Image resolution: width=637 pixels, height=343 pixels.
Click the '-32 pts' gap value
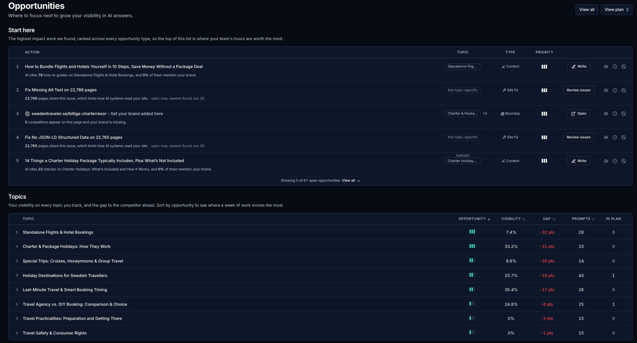(547, 232)
